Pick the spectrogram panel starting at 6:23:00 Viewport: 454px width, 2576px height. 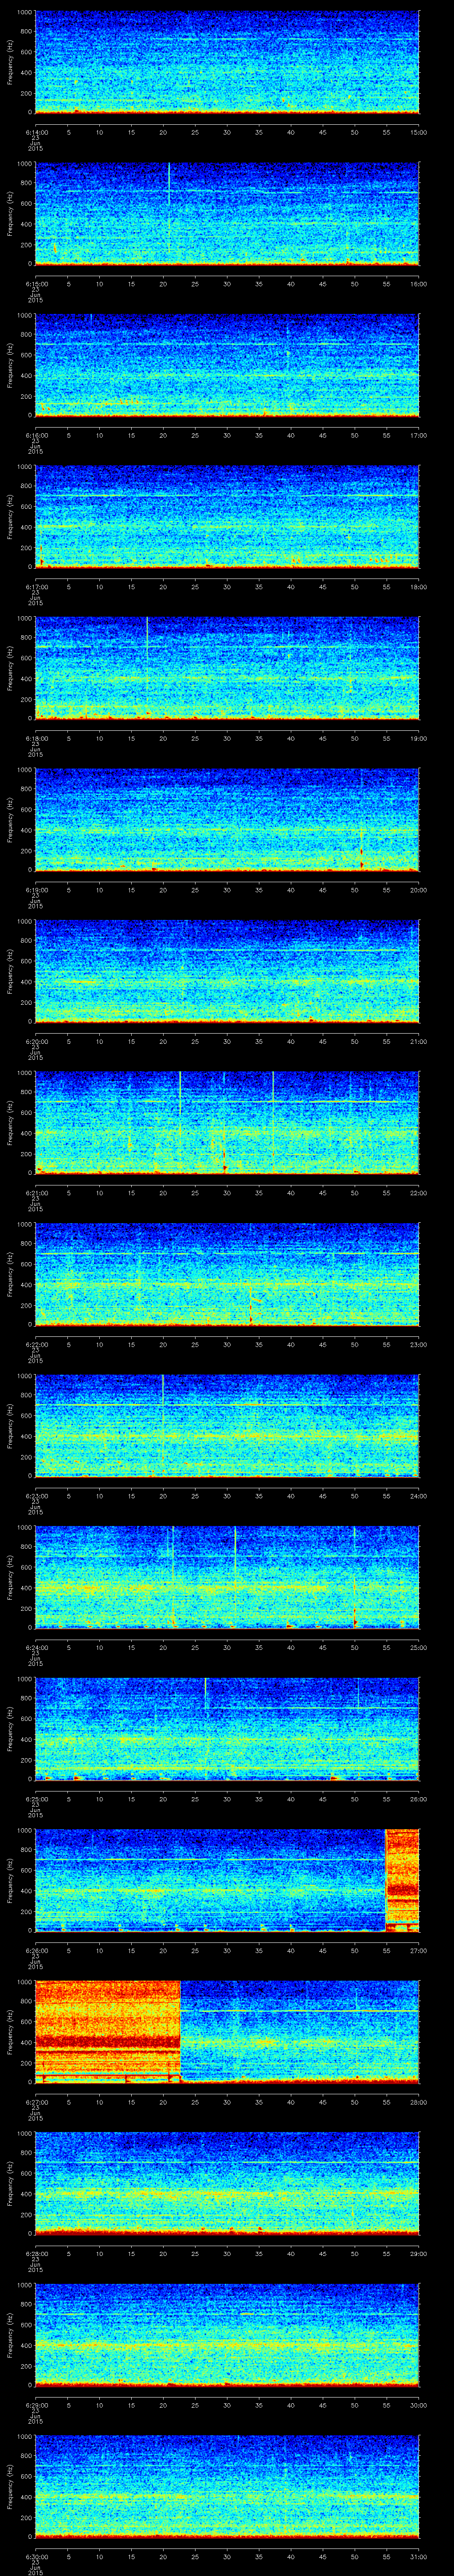[227, 1426]
